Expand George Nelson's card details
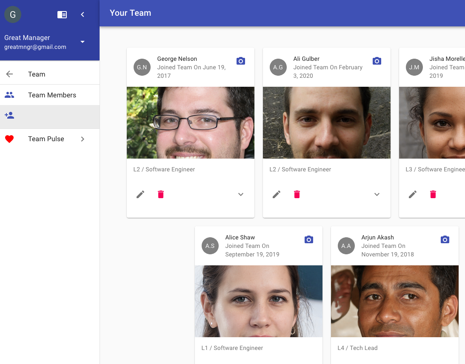This screenshot has height=364, width=465. click(241, 194)
